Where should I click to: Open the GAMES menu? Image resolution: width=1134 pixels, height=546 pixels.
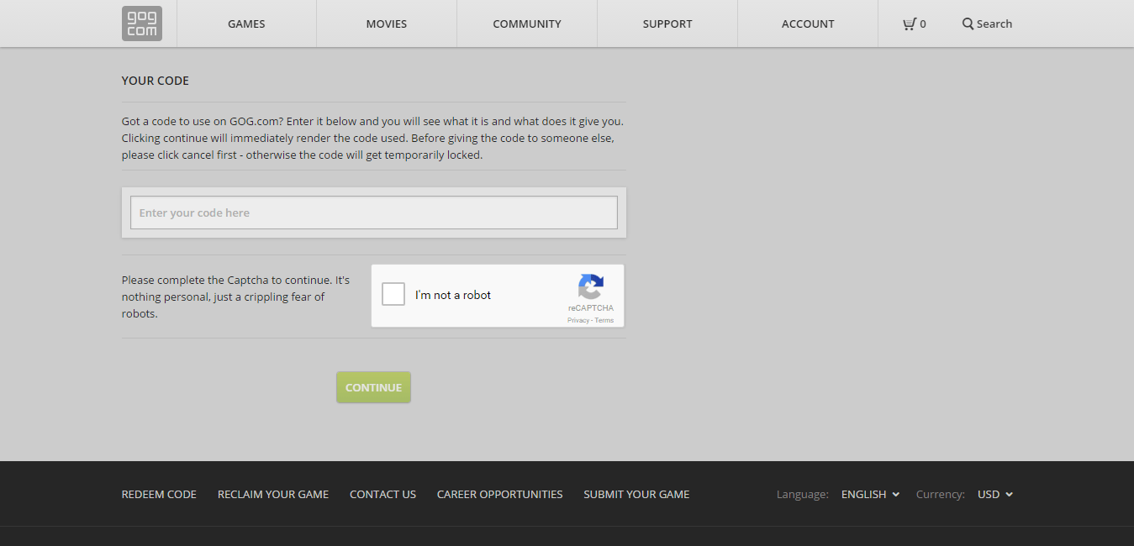[x=246, y=24]
